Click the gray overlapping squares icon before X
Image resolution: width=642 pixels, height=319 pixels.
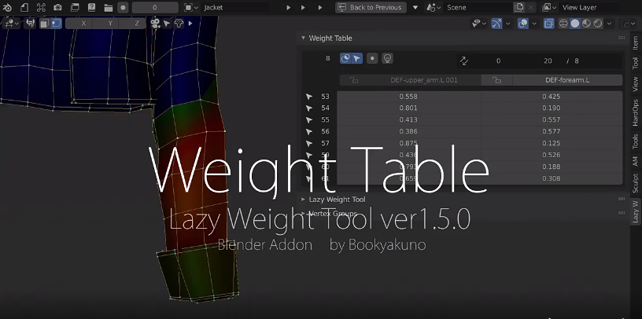(44, 24)
